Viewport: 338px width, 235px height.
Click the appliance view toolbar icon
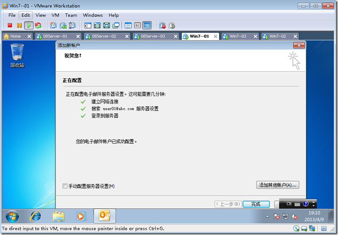138,25
